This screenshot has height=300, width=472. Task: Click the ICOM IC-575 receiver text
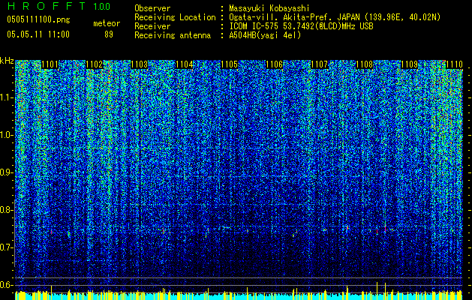coord(301,26)
